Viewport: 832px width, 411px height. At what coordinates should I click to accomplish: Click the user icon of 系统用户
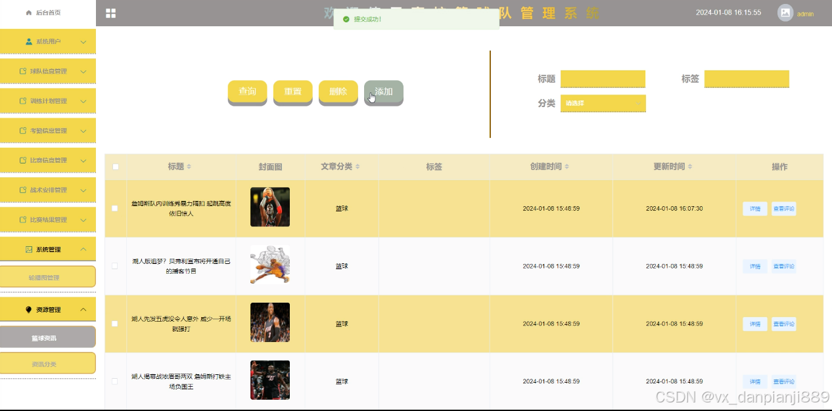(x=29, y=41)
